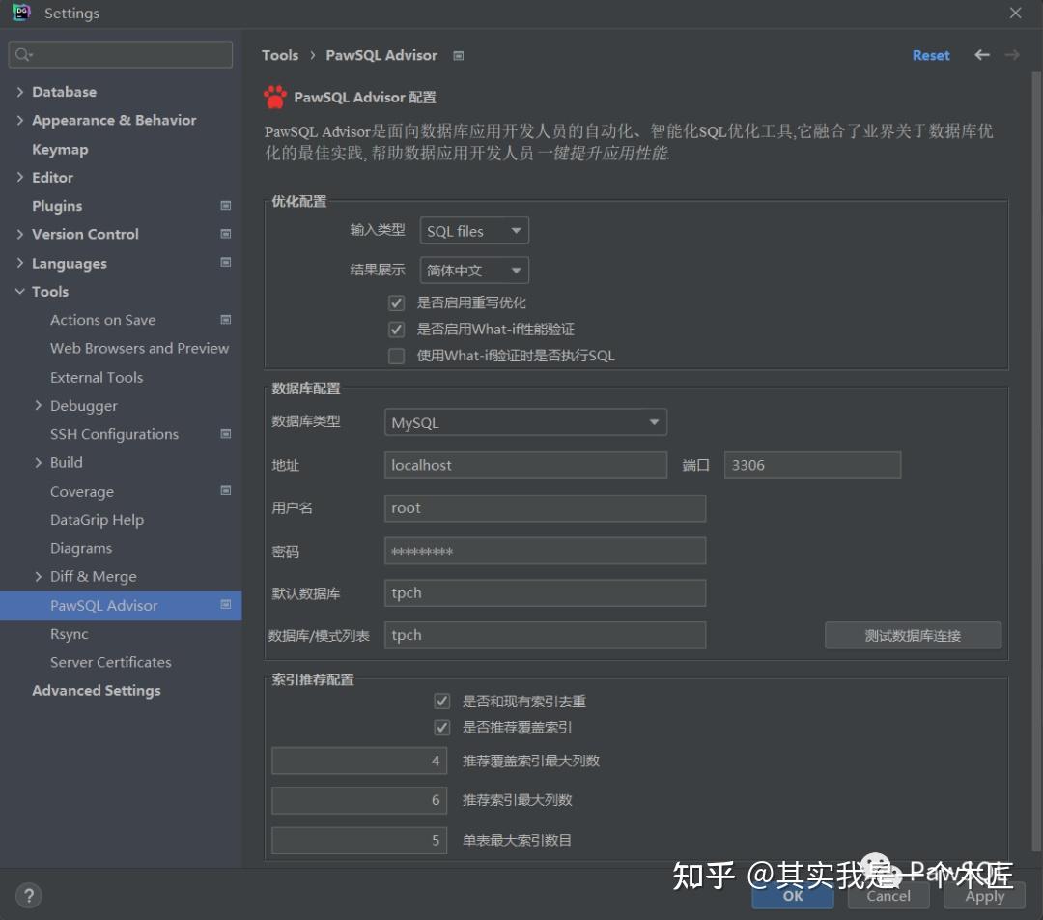The height and width of the screenshot is (920, 1043).
Task: Click the 测试数据库连接 button
Action: (912, 635)
